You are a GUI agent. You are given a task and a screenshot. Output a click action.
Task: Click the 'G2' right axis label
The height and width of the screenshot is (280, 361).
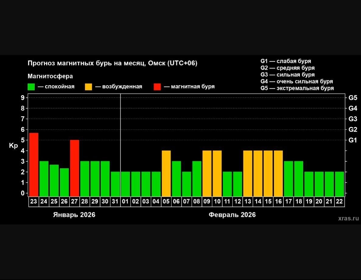pos(353,130)
